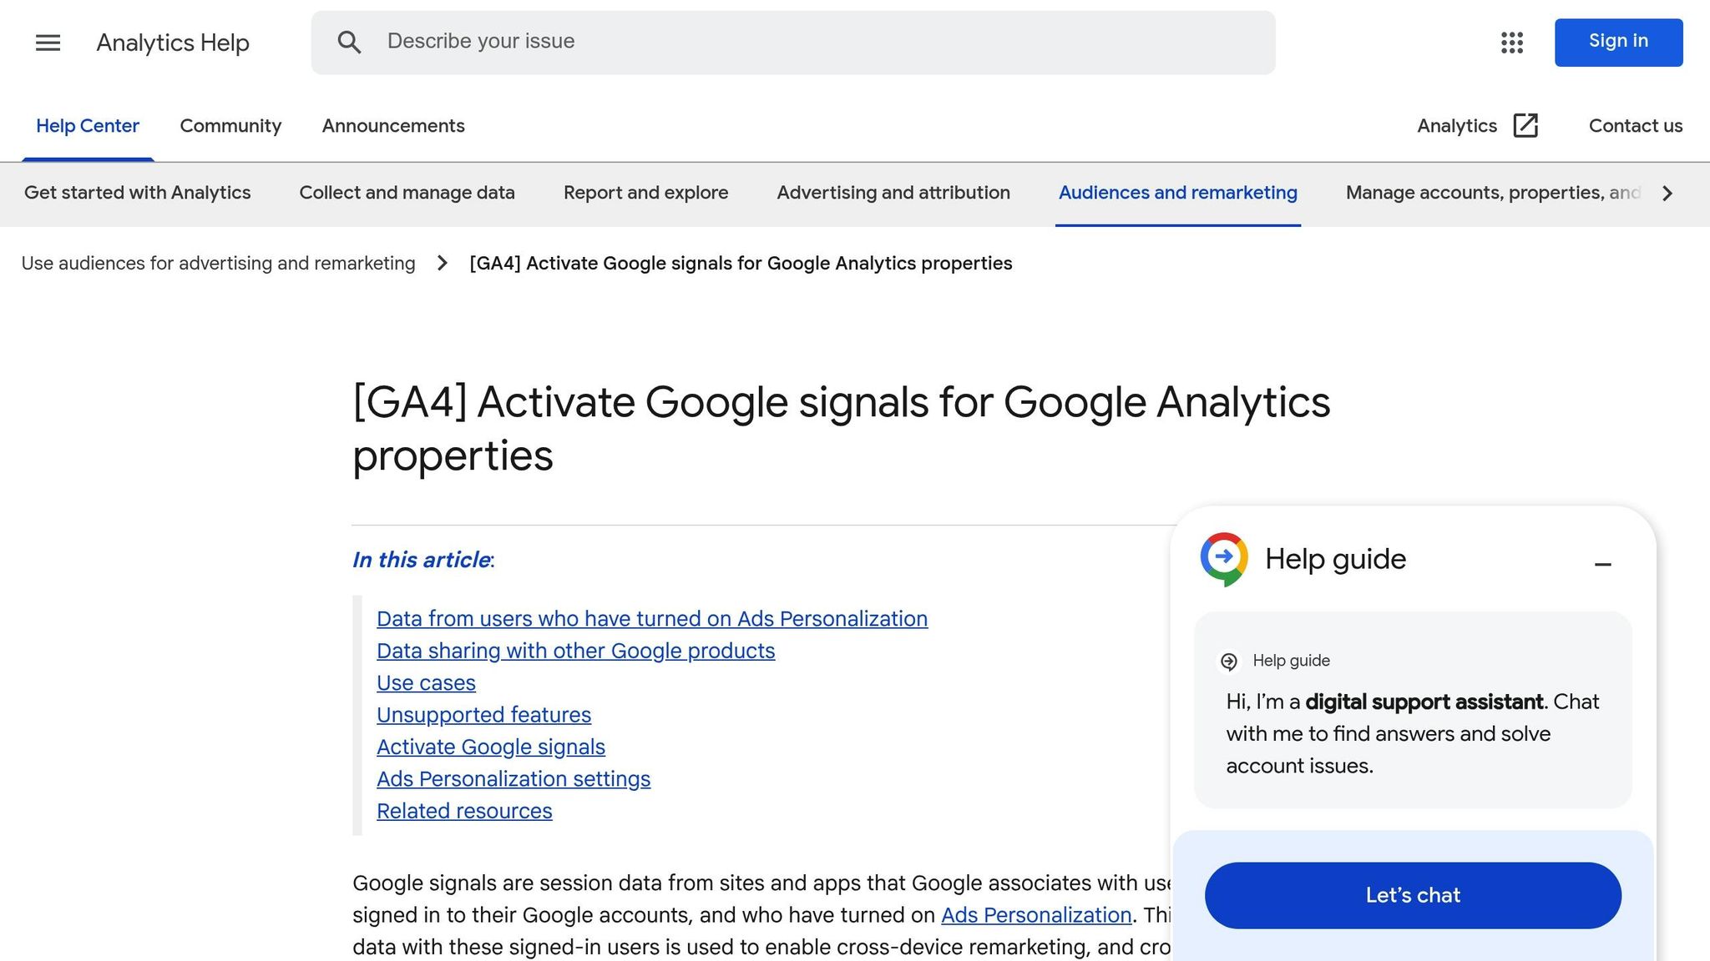1710x961 pixels.
Task: Click the Sign in button
Action: tap(1617, 41)
